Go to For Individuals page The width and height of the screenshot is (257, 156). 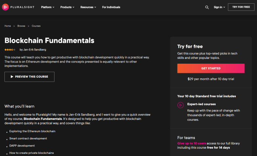point(111,7)
